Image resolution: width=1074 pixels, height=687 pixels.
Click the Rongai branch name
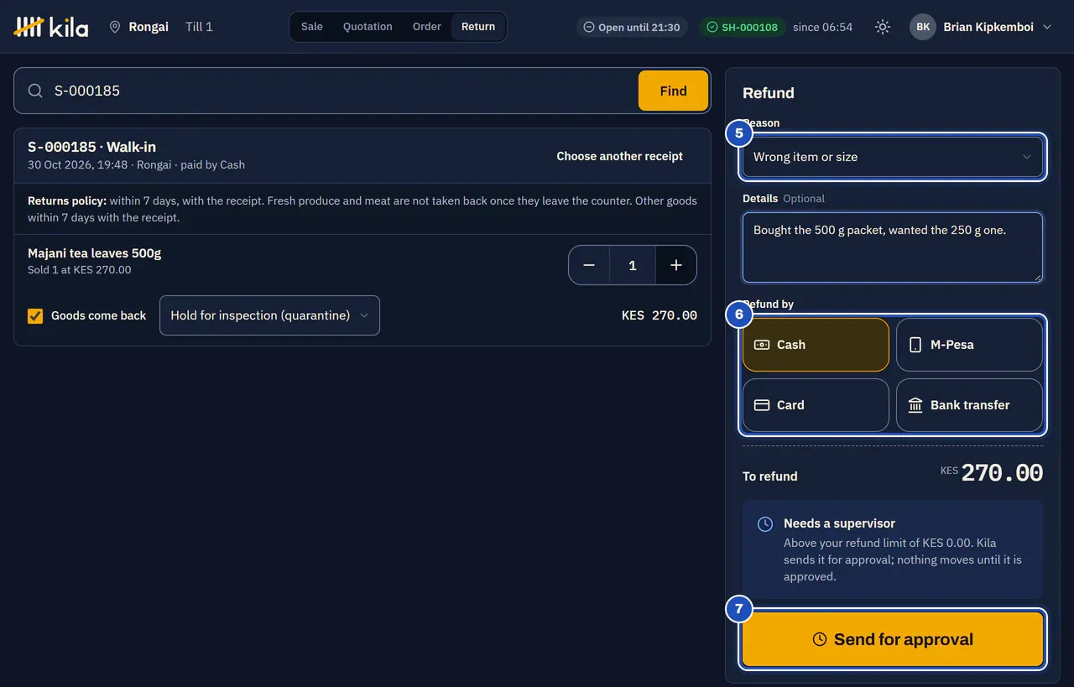tap(149, 27)
